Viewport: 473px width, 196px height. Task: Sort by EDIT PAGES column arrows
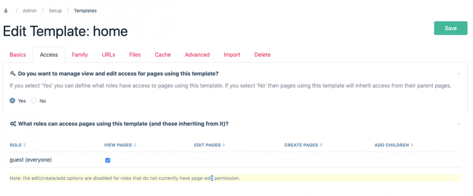(223, 145)
